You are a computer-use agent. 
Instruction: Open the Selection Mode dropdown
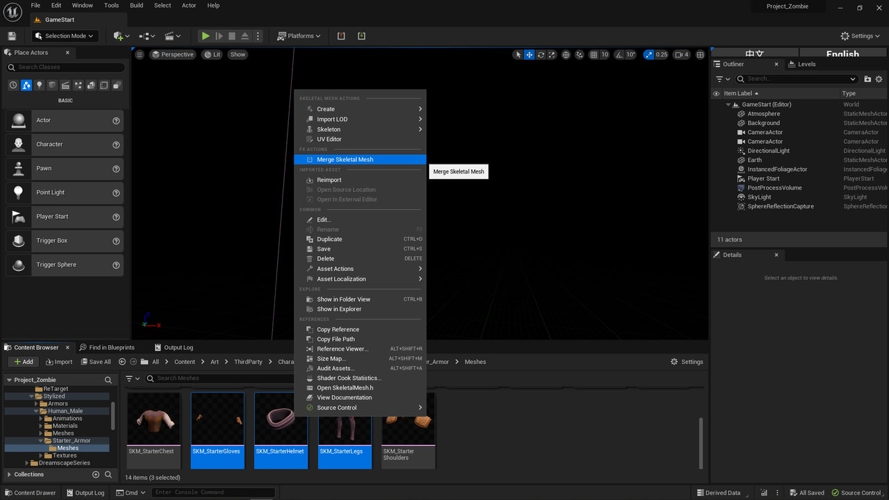(65, 36)
